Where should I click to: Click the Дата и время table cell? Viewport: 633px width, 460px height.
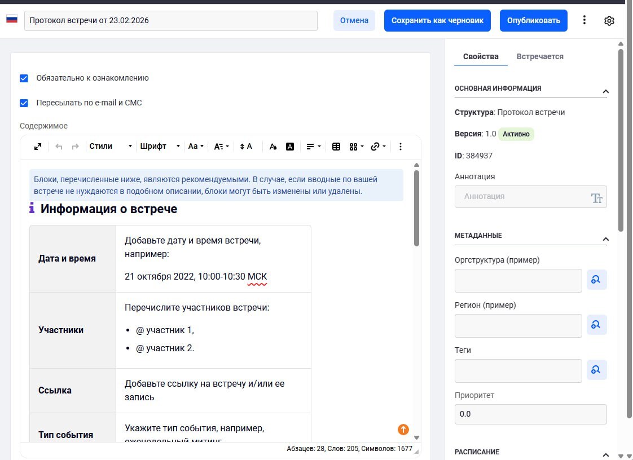[73, 259]
